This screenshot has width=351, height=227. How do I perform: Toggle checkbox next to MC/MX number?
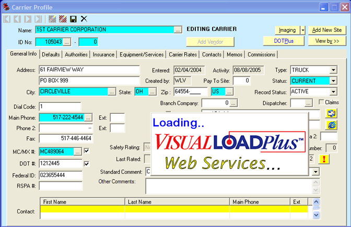point(87,151)
